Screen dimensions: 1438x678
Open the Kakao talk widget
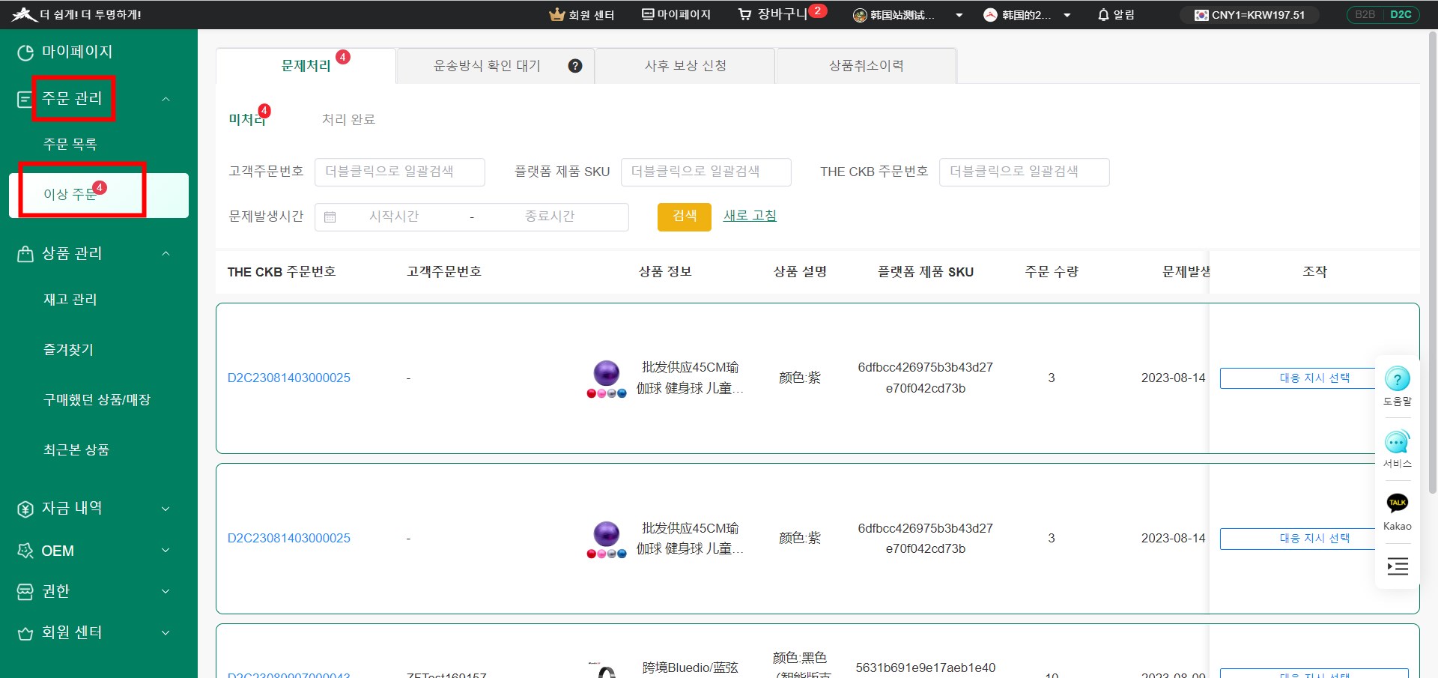point(1398,512)
